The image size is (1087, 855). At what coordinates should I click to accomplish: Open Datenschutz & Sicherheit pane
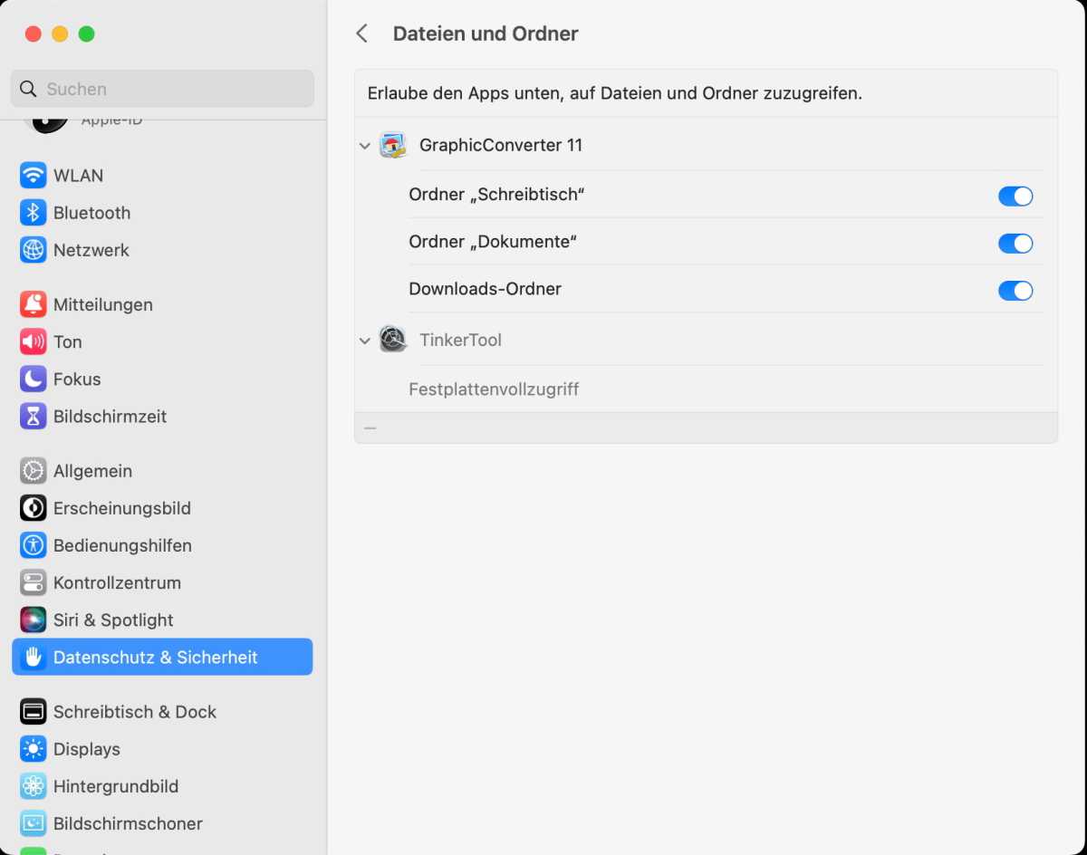tap(162, 657)
